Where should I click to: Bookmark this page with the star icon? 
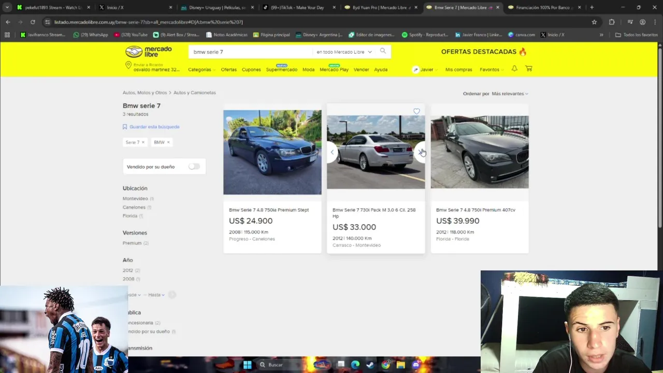pyautogui.click(x=594, y=22)
